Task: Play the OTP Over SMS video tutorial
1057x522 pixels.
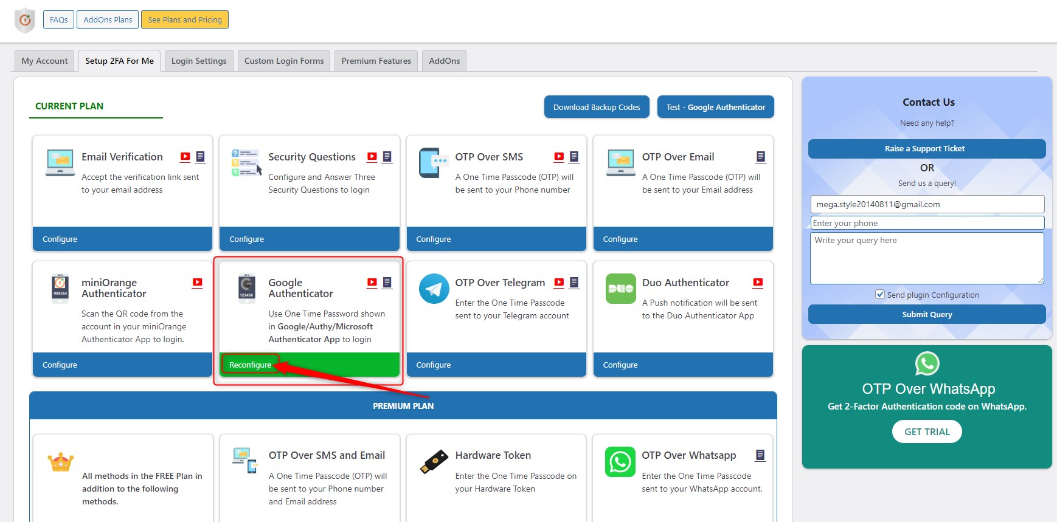Action: pos(559,156)
